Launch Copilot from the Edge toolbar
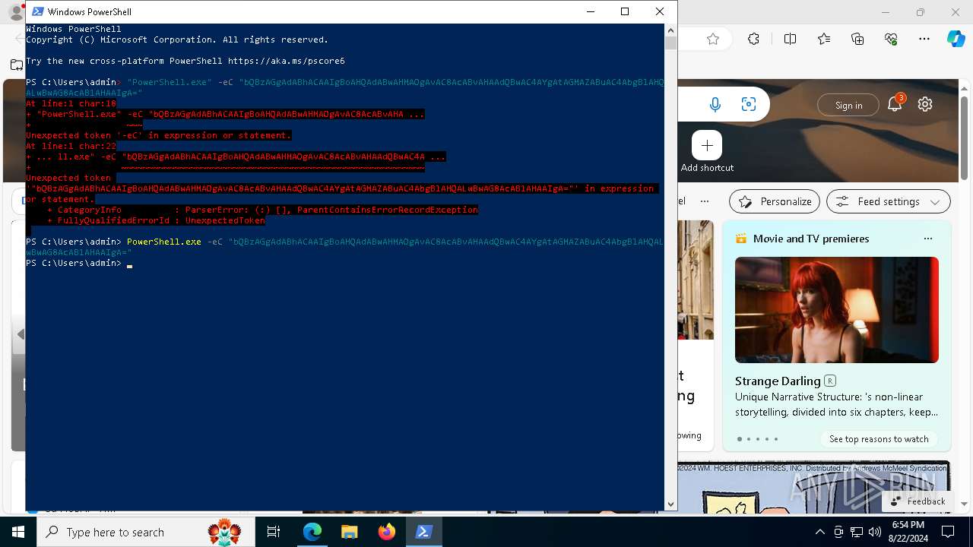 click(x=956, y=39)
